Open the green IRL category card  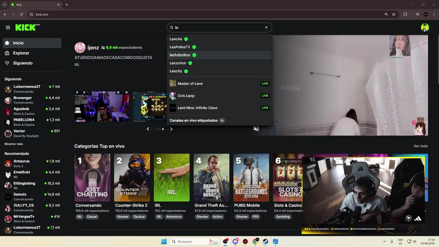[x=172, y=177]
